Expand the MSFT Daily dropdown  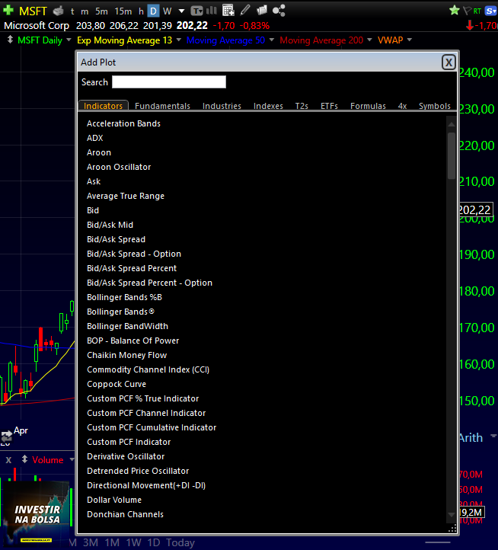(69, 40)
